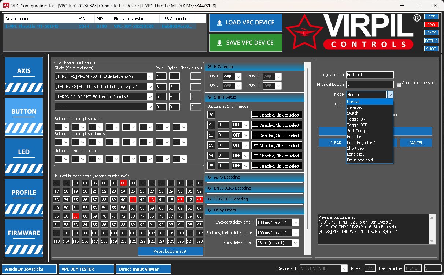Viewport: 444px width, 275px height.
Task: Open Direct Input Viewer
Action: click(144, 269)
